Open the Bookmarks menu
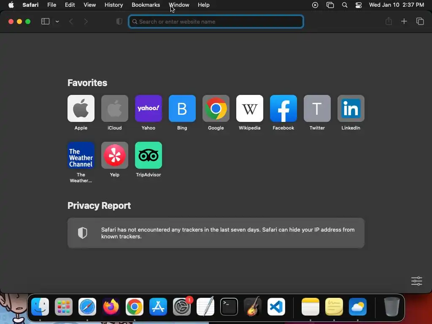Viewport: 432px width, 324px height. (x=146, y=5)
